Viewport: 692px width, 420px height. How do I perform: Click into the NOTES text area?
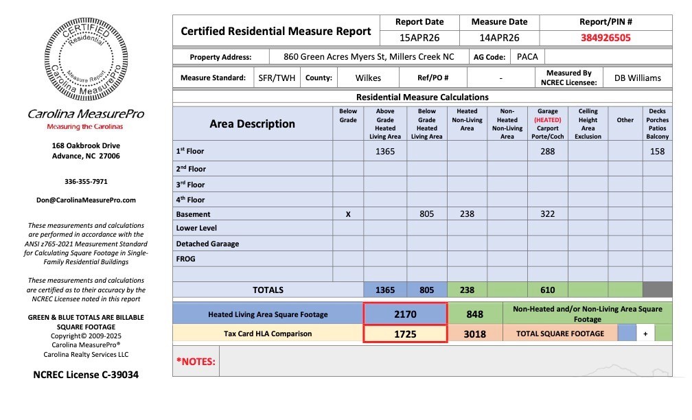445,361
